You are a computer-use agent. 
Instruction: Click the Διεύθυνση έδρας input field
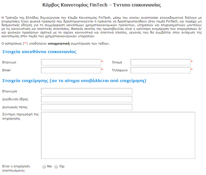coord(87,99)
